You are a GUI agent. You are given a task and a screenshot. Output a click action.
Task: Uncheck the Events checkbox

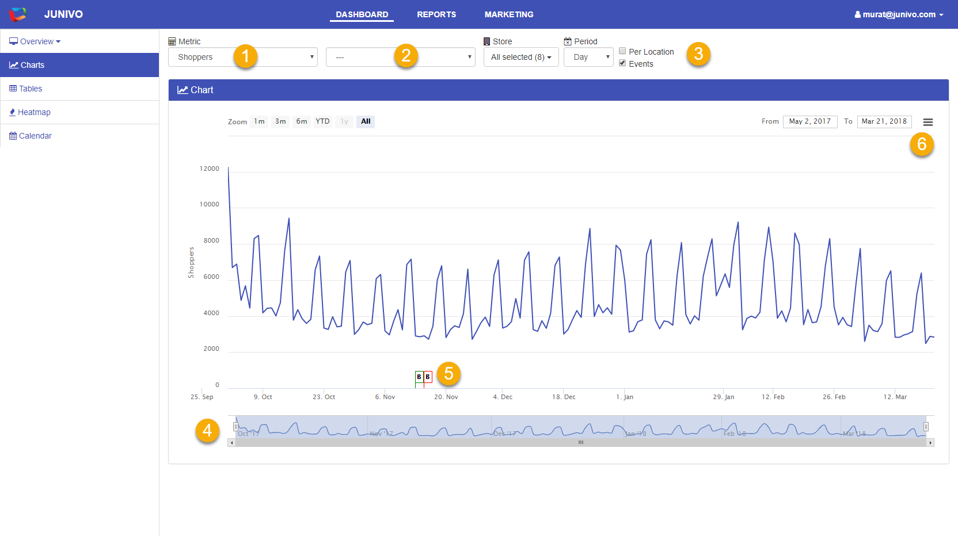pyautogui.click(x=622, y=63)
